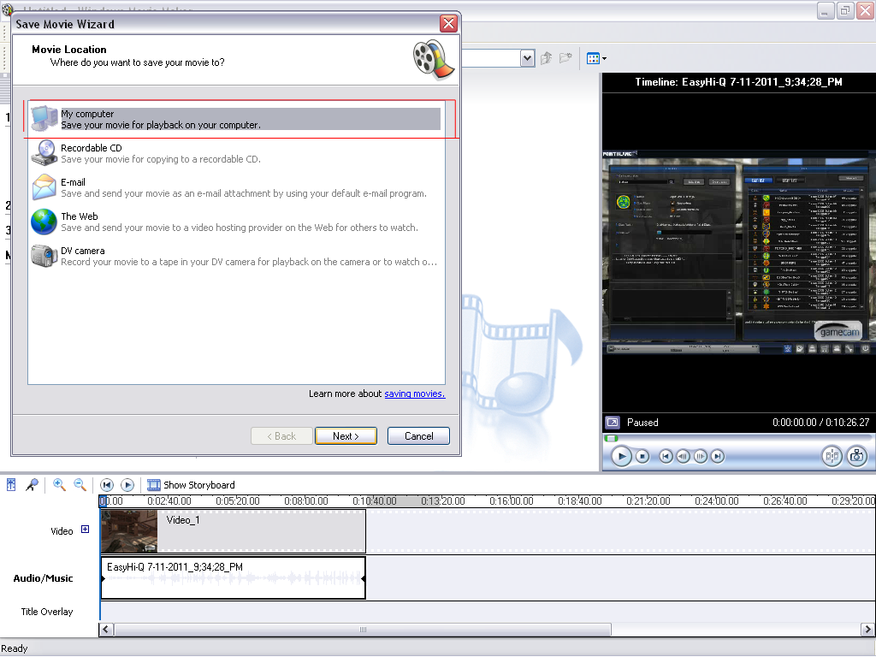Click the Title Overlay track

(x=487, y=611)
